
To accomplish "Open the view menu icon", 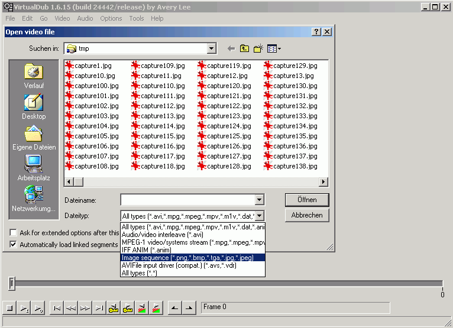I will click(274, 48).
